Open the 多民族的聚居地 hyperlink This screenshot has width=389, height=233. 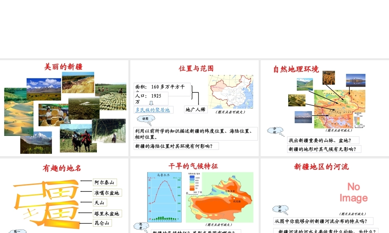point(152,110)
